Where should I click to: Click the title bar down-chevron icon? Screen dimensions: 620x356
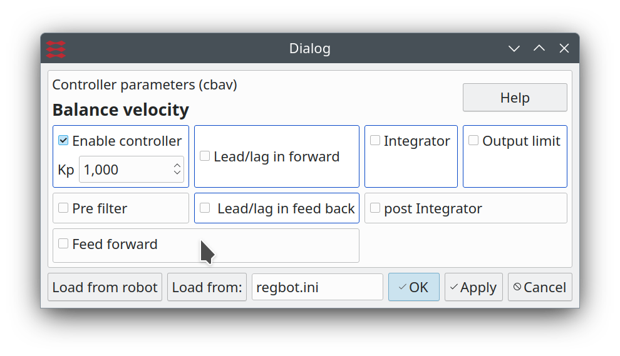coord(514,49)
